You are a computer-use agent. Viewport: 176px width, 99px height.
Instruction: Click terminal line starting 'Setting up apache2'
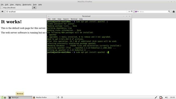[68, 50]
